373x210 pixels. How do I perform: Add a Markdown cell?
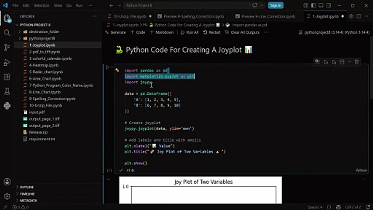[161, 32]
